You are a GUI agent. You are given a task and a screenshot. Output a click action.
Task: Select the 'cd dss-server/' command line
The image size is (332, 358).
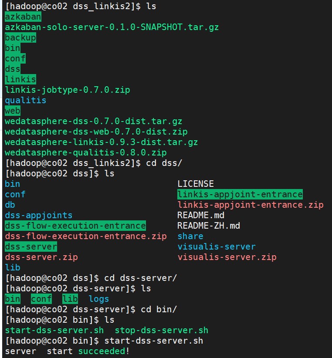point(91,278)
